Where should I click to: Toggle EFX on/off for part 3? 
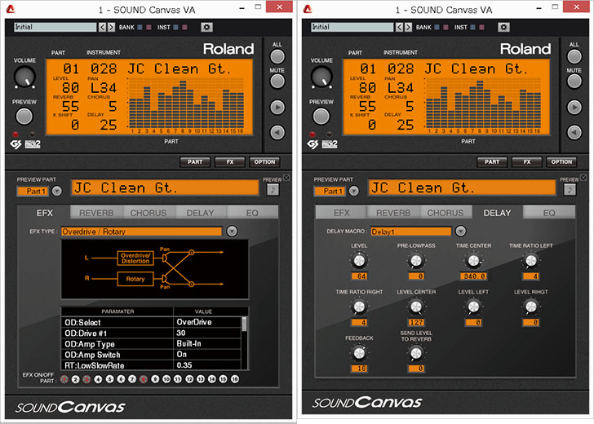click(x=86, y=379)
